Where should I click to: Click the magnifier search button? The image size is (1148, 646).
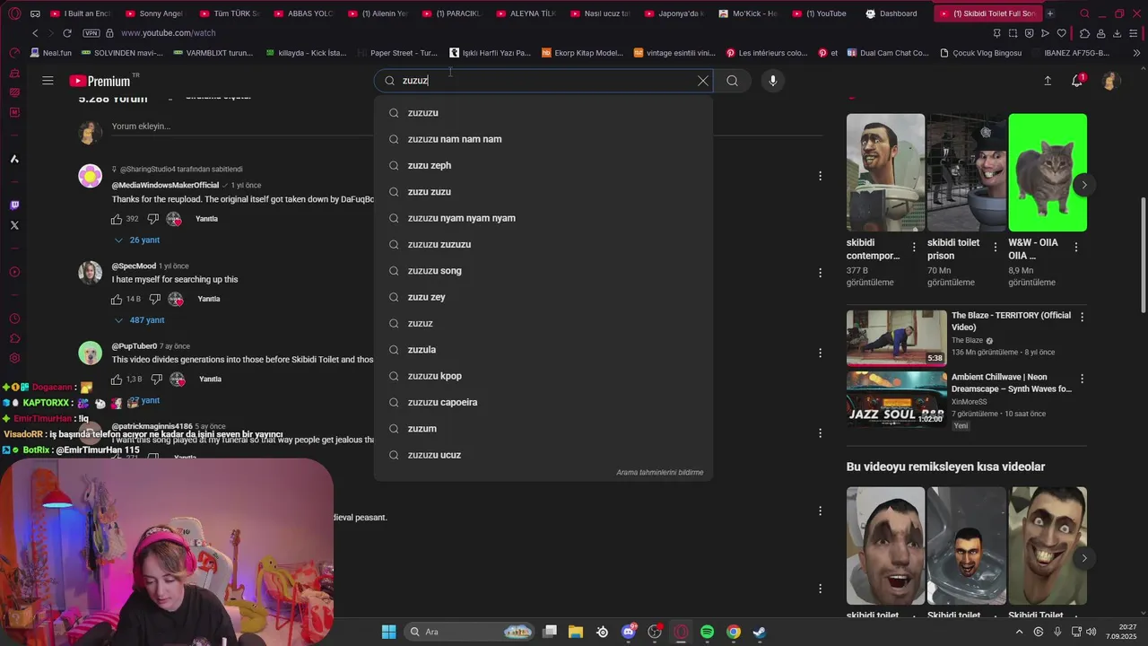(x=733, y=81)
